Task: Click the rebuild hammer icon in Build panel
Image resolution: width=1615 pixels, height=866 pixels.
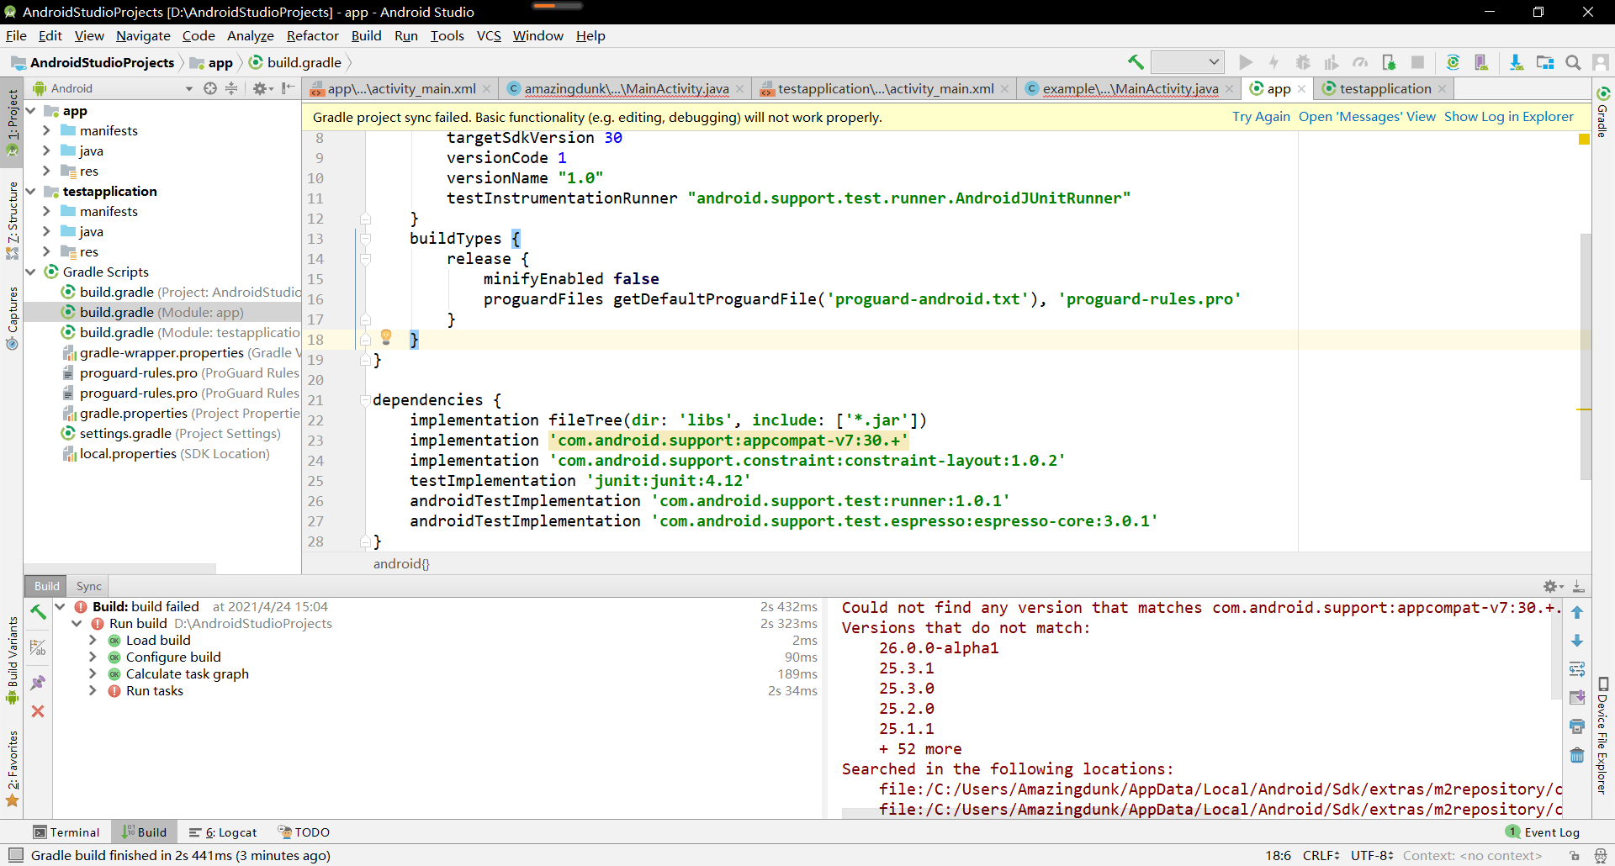Action: pos(38,612)
